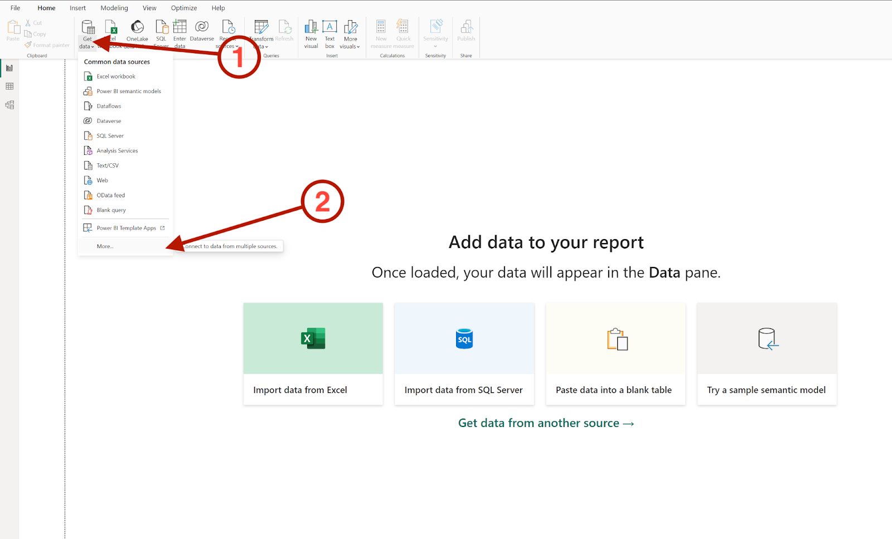Click the Import data from Excel card
This screenshot has width=892, height=539.
click(x=313, y=354)
